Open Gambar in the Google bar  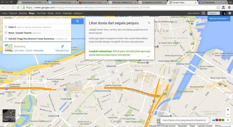(23, 13)
